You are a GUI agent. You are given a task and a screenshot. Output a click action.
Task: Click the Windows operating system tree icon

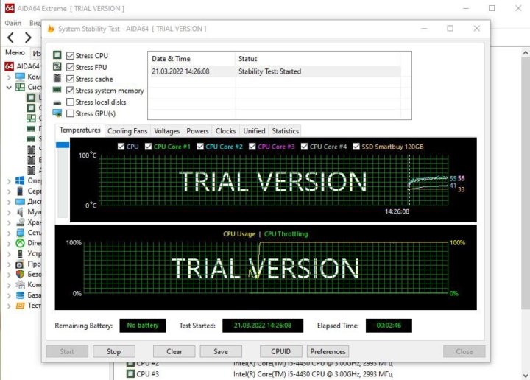[21, 181]
